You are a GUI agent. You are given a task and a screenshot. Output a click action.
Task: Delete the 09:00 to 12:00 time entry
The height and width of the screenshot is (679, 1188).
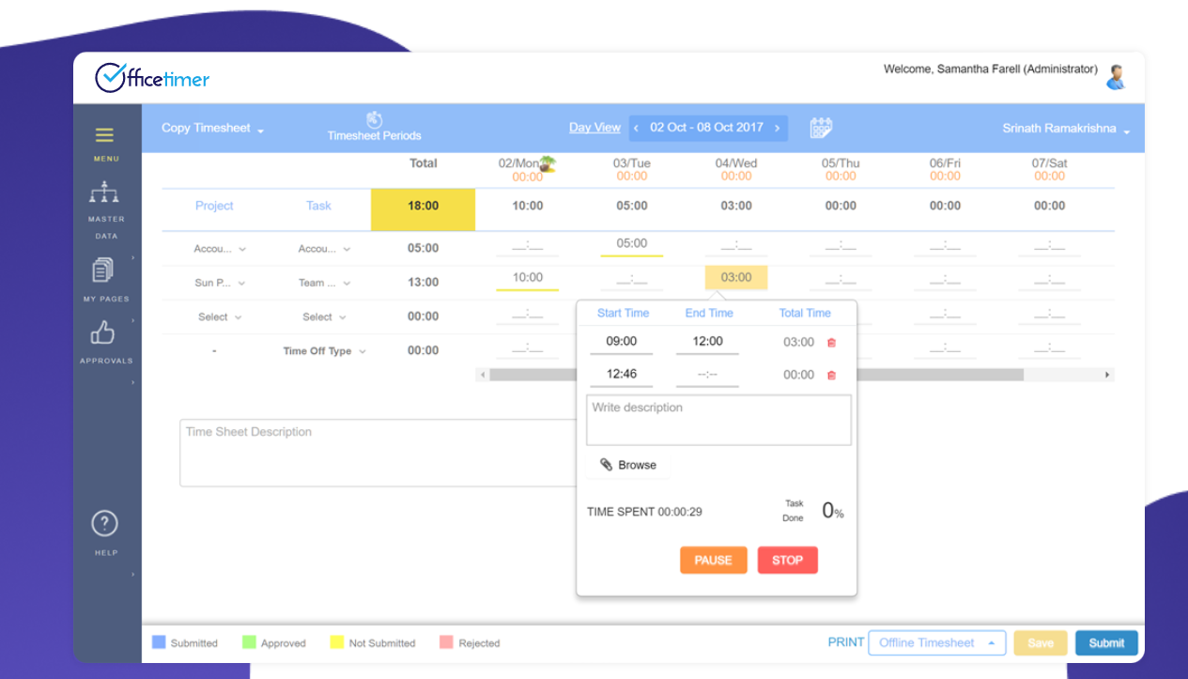pos(831,343)
